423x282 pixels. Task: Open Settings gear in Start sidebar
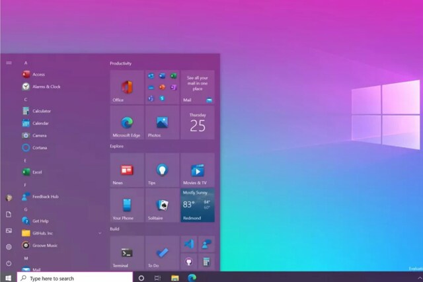(9, 247)
